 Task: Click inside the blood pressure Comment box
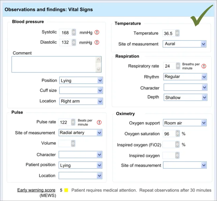[53, 64]
